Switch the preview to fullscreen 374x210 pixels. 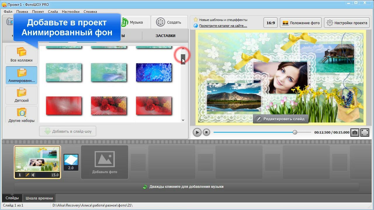[365, 132]
